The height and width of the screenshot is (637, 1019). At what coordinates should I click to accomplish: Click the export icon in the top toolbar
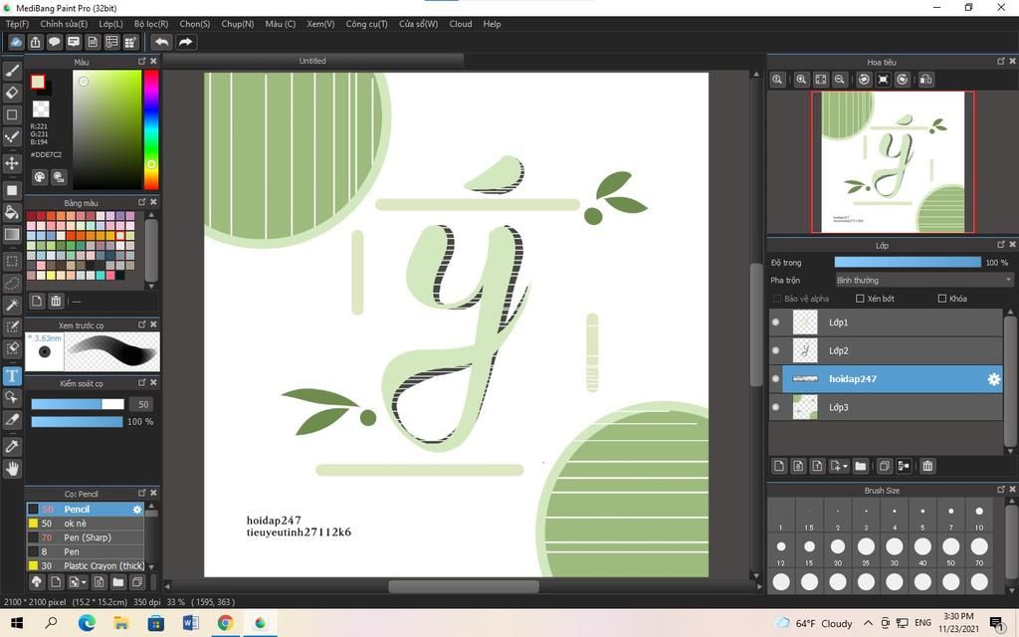coord(35,42)
